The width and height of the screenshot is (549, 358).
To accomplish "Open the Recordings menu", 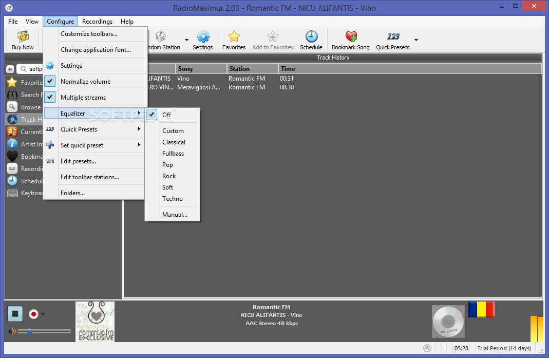I will pyautogui.click(x=98, y=22).
